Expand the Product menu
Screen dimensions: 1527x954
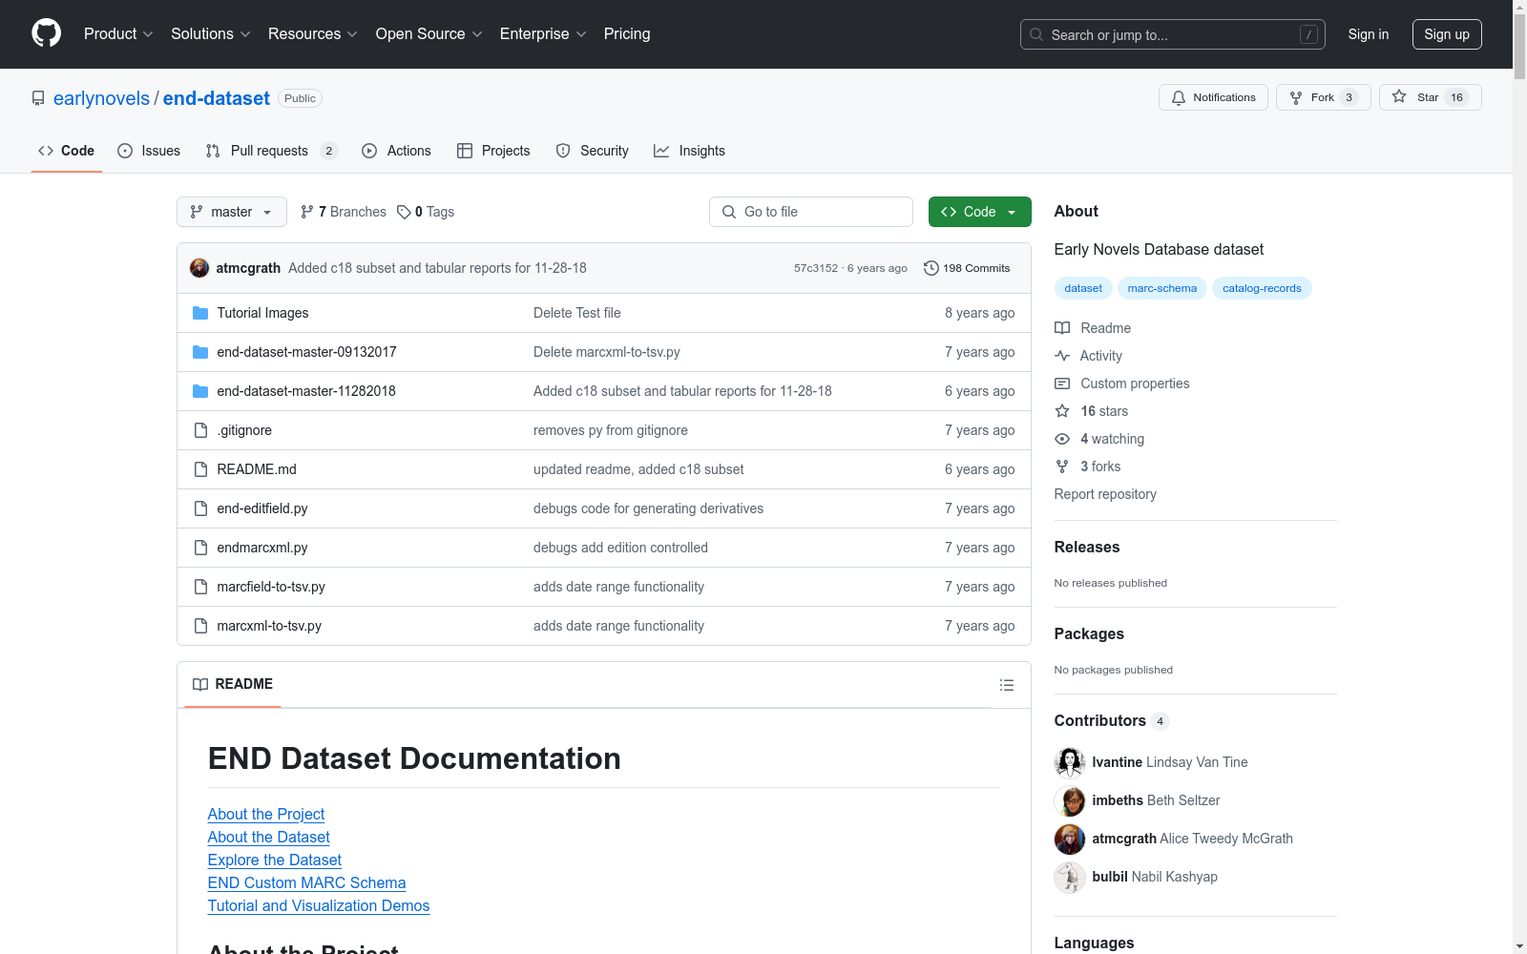(118, 33)
